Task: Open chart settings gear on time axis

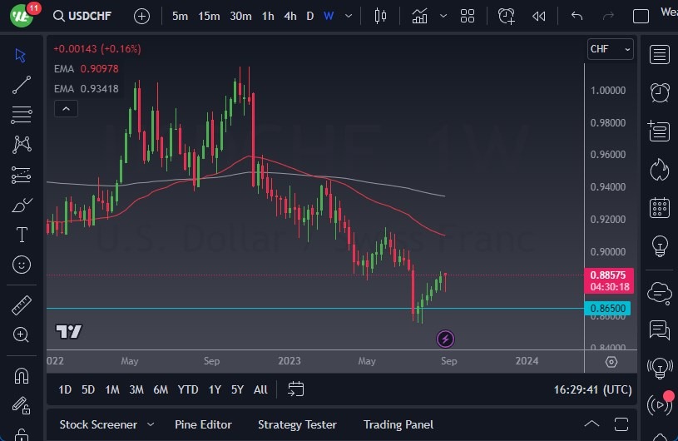Action: tap(611, 361)
